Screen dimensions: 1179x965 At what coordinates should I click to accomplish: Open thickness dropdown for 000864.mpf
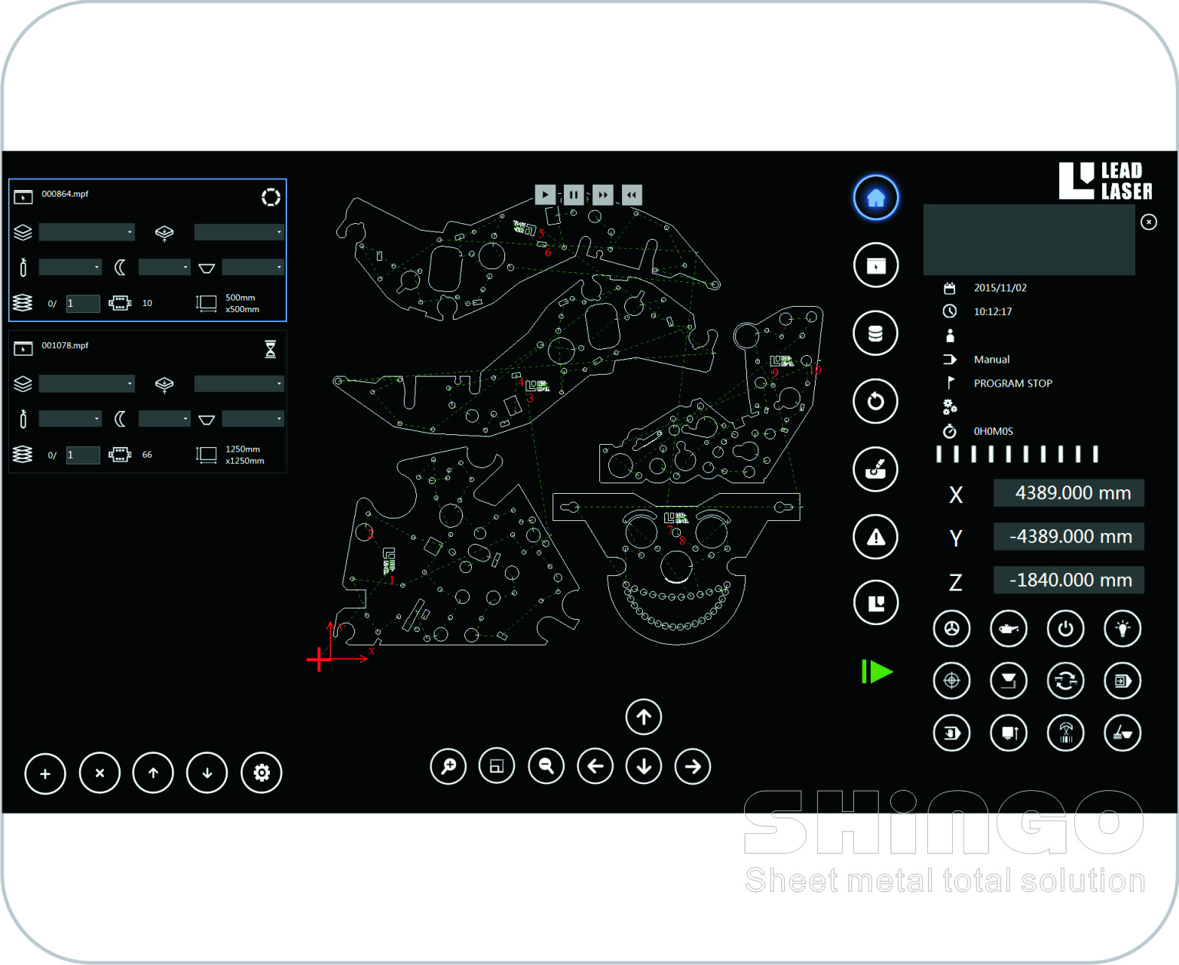coord(239,232)
